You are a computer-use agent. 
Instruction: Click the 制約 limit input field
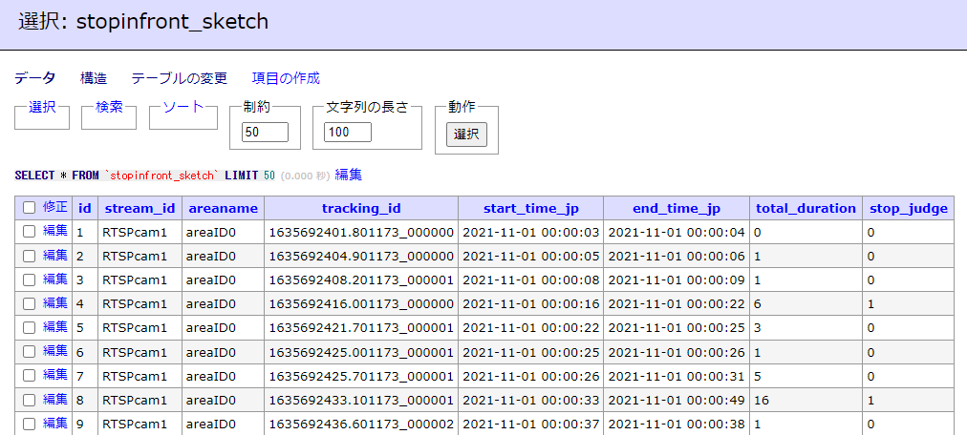(266, 133)
